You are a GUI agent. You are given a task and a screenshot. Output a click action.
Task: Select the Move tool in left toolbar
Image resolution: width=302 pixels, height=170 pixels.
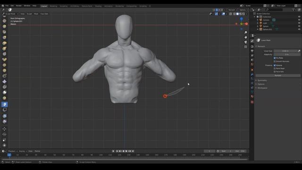pyautogui.click(x=4, y=129)
